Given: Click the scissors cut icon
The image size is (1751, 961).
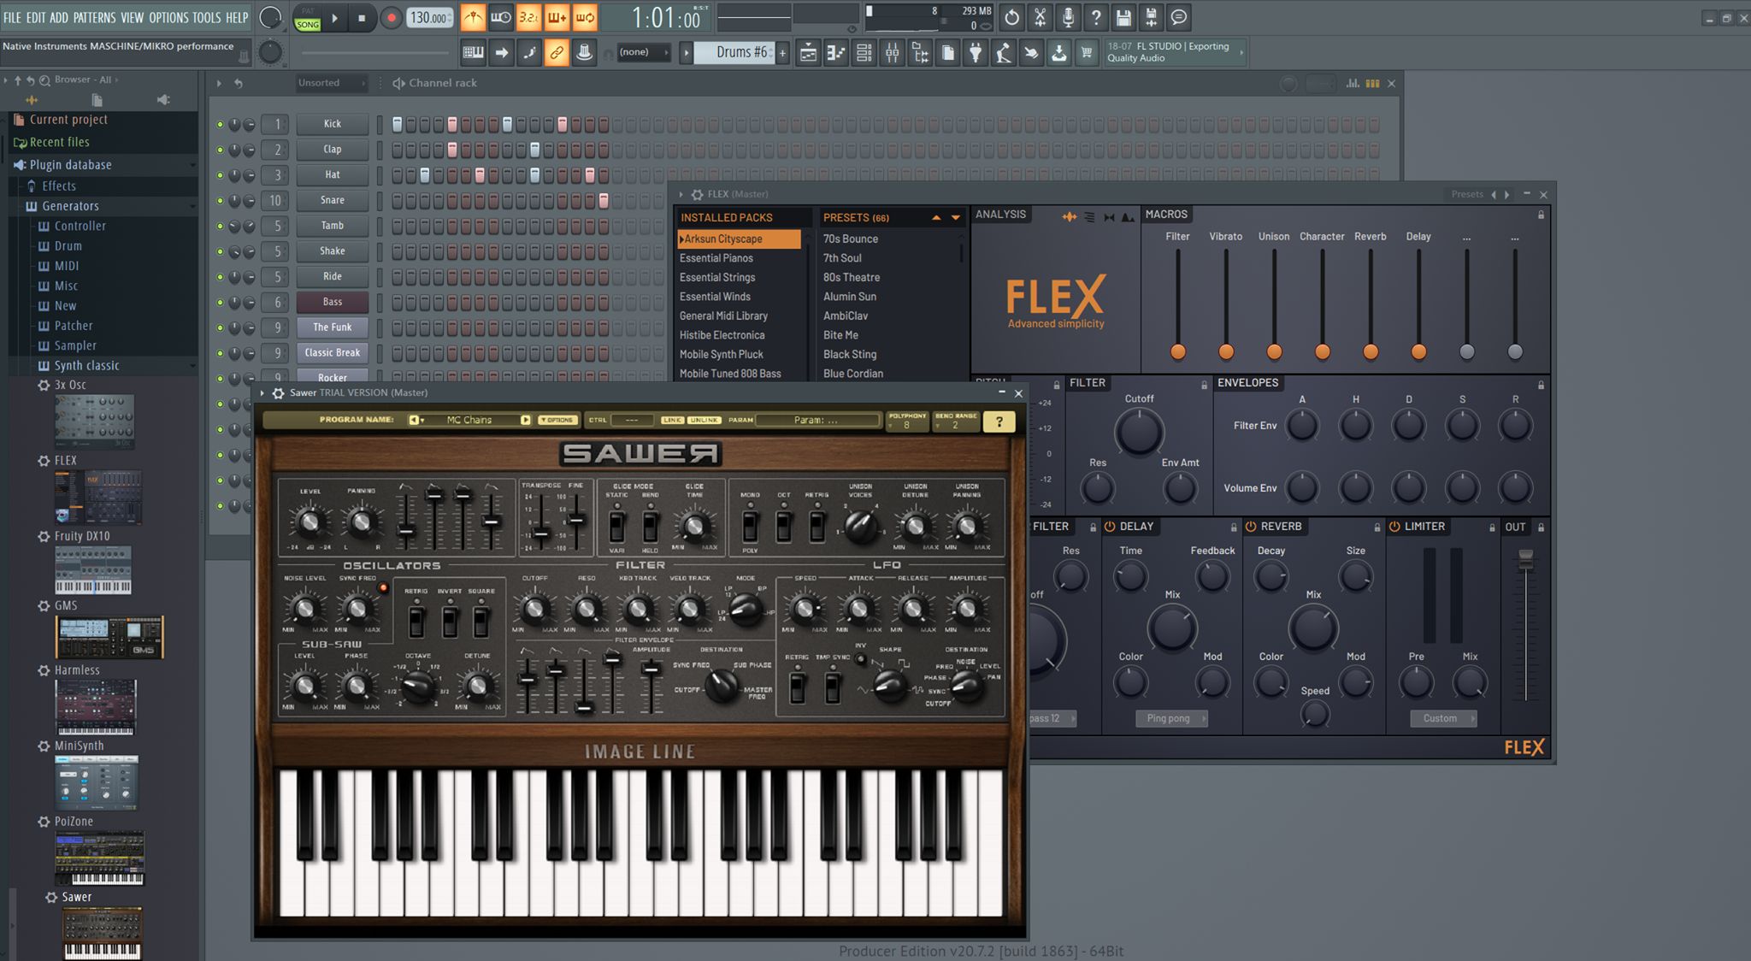Looking at the screenshot, I should click(x=1040, y=17).
